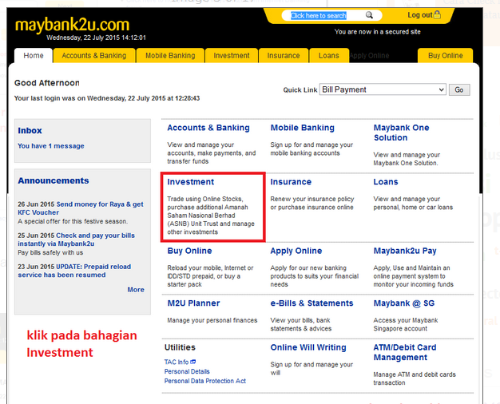Open ATM/Debit Card Management link
Viewport: 500px width, 404px height.
point(405,352)
